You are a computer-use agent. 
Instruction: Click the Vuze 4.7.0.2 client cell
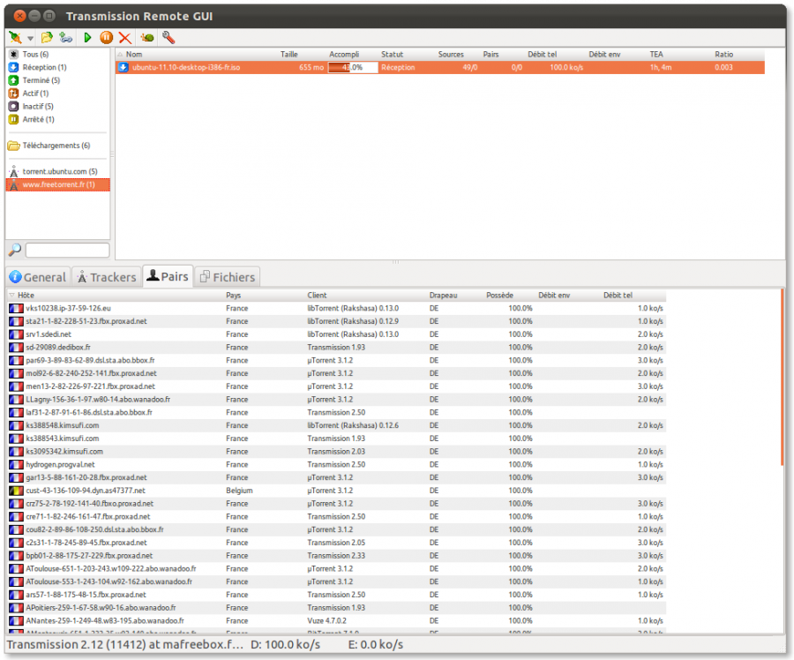click(x=327, y=621)
